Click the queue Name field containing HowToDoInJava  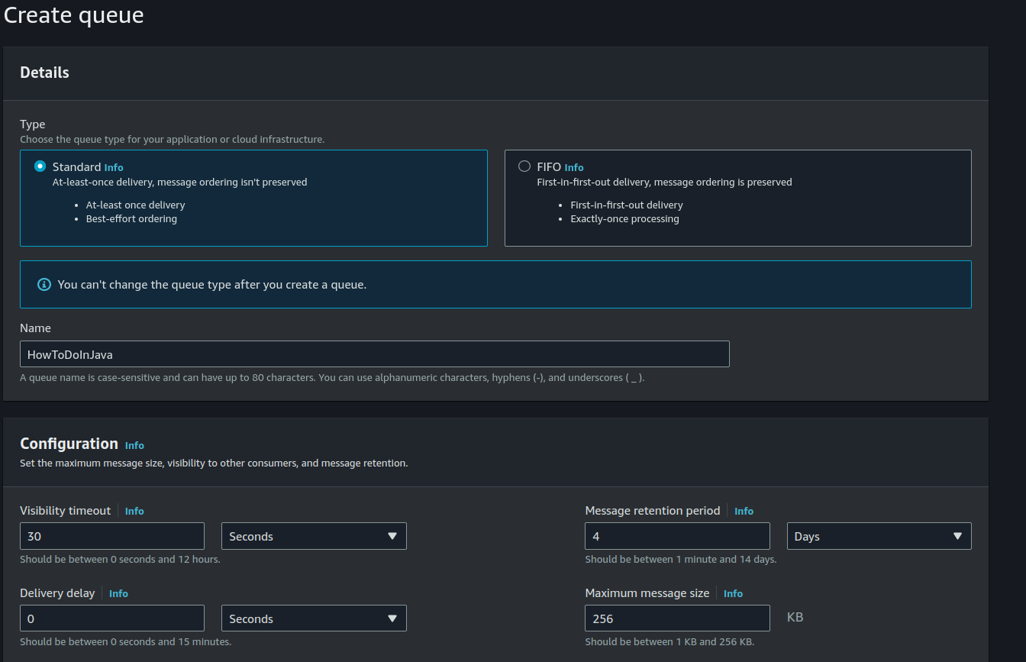pos(374,354)
